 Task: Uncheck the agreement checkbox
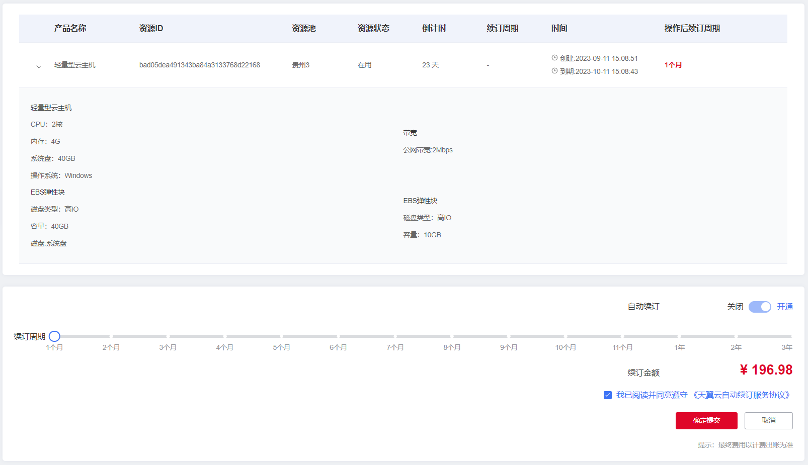(x=608, y=395)
